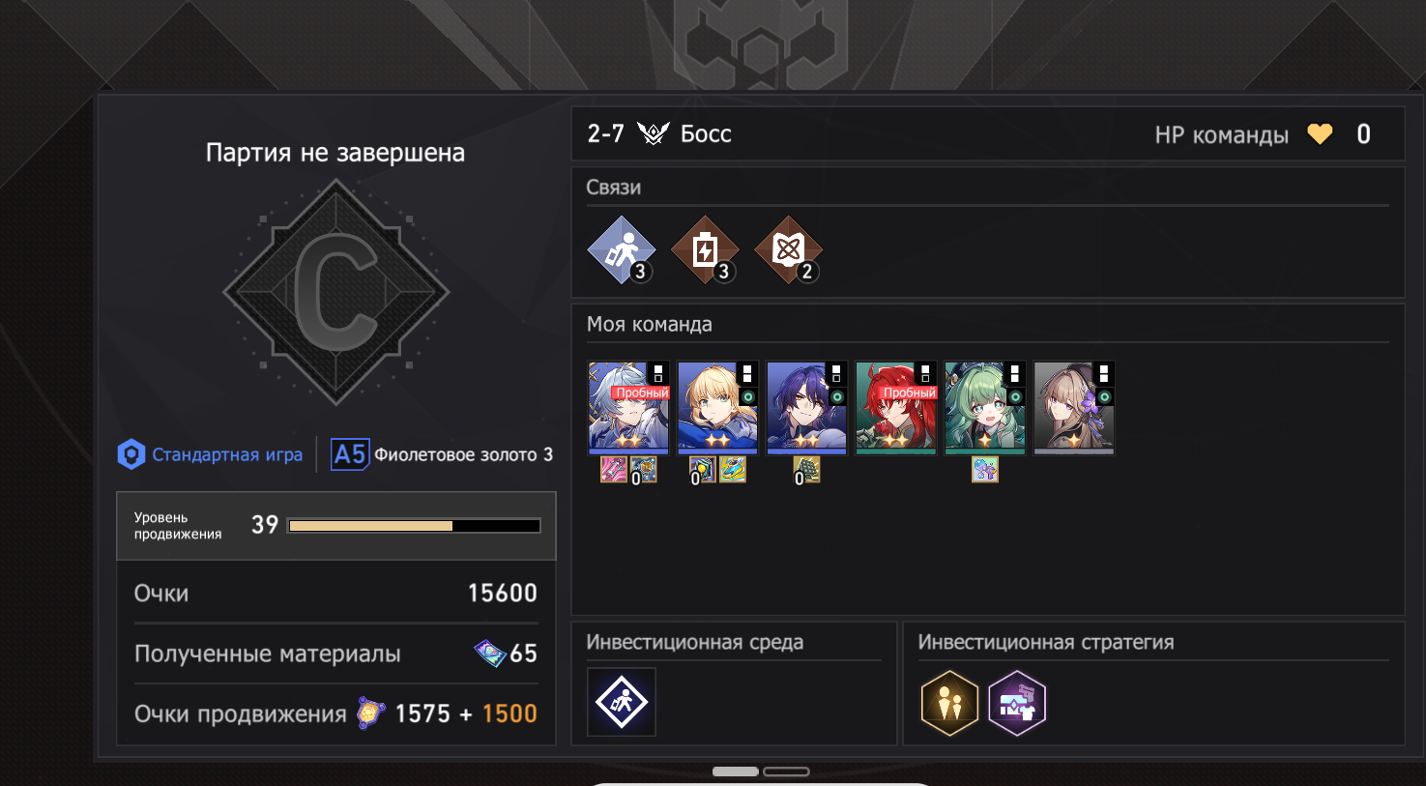
Task: Select the blonde character portrait
Action: pyautogui.click(x=717, y=408)
